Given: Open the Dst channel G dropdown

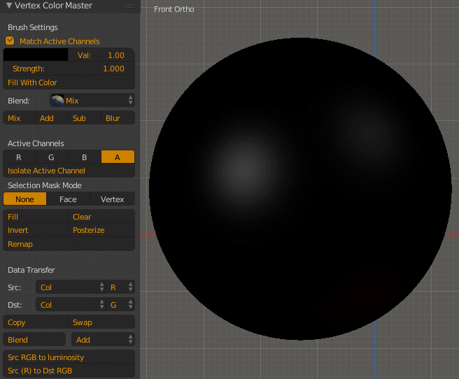Looking at the screenshot, I should tap(120, 305).
